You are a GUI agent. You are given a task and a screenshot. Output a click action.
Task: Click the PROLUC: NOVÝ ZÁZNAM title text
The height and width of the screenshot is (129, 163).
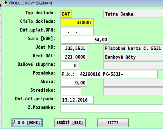pos(30,3)
